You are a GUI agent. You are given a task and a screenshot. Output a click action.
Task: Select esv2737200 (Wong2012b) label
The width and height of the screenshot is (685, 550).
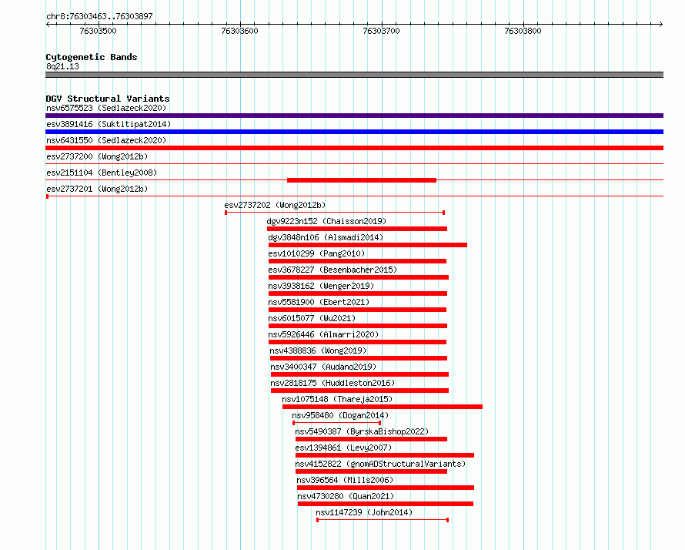coord(97,156)
